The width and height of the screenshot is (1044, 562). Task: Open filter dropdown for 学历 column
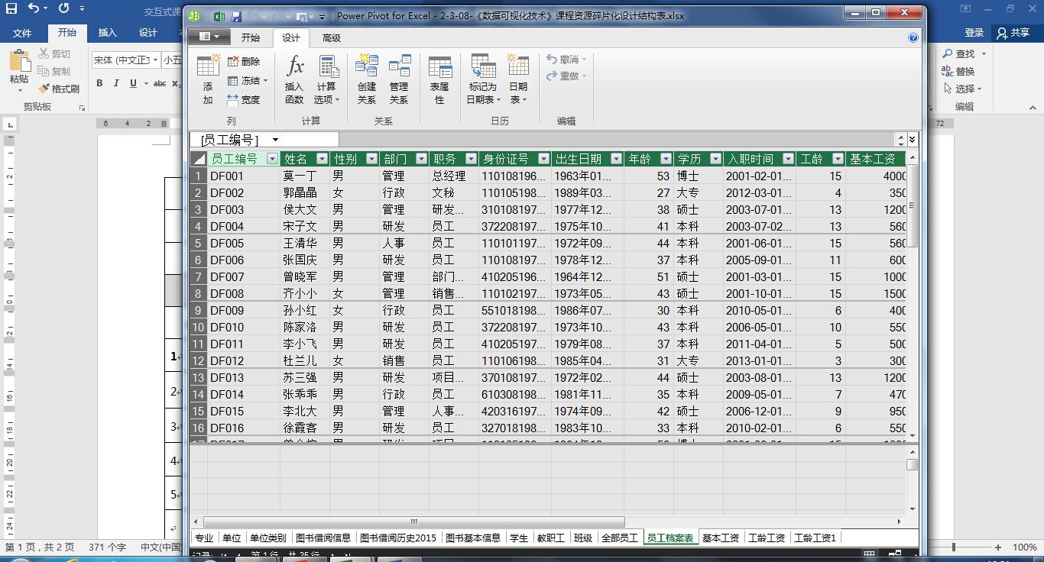pos(715,159)
